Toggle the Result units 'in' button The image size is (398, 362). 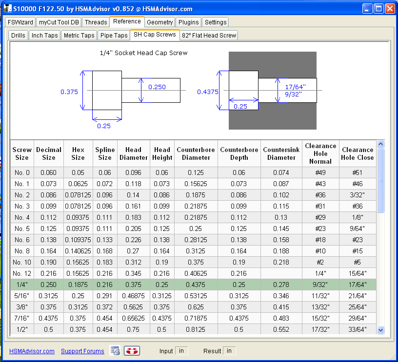pos(229,351)
